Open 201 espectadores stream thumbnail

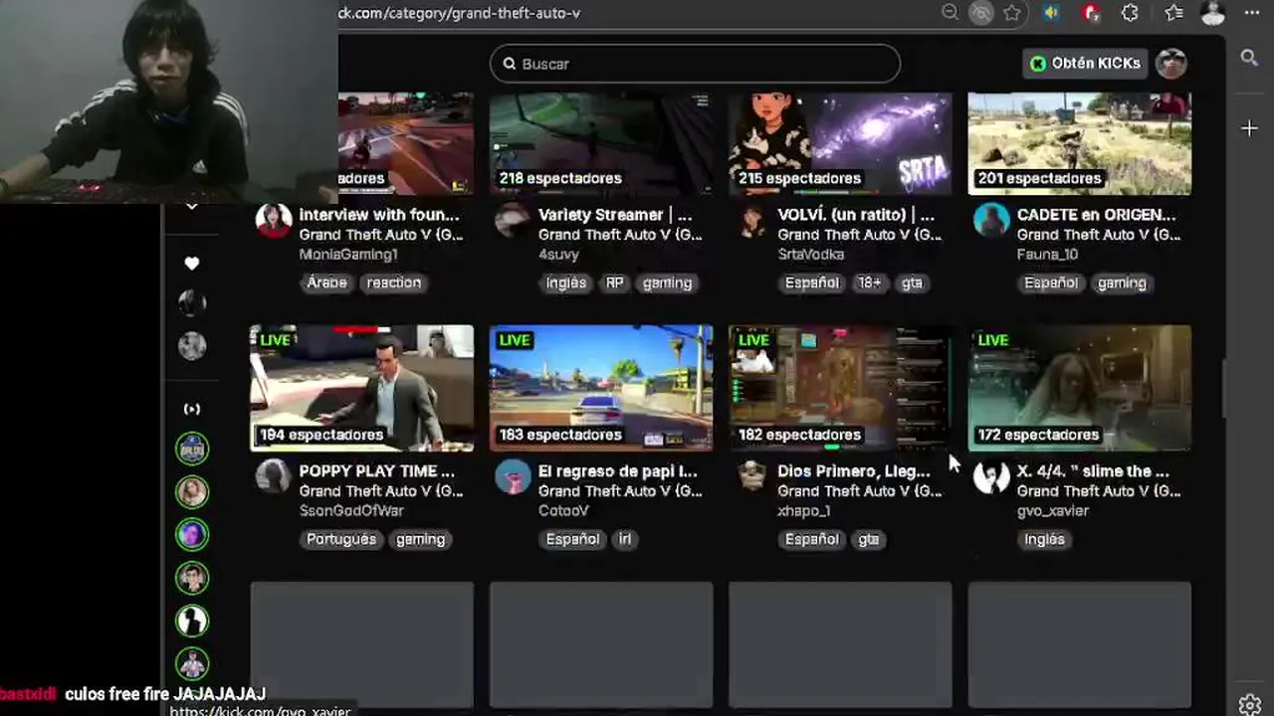1080,144
